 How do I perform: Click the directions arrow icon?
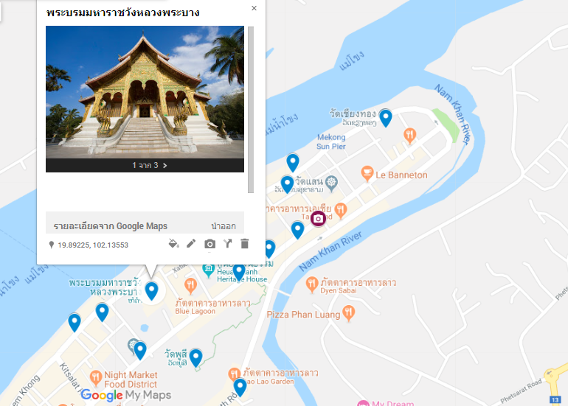click(227, 244)
